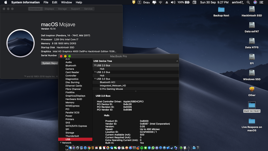Collapse the USB Device Tree header chevron

tap(177, 61)
